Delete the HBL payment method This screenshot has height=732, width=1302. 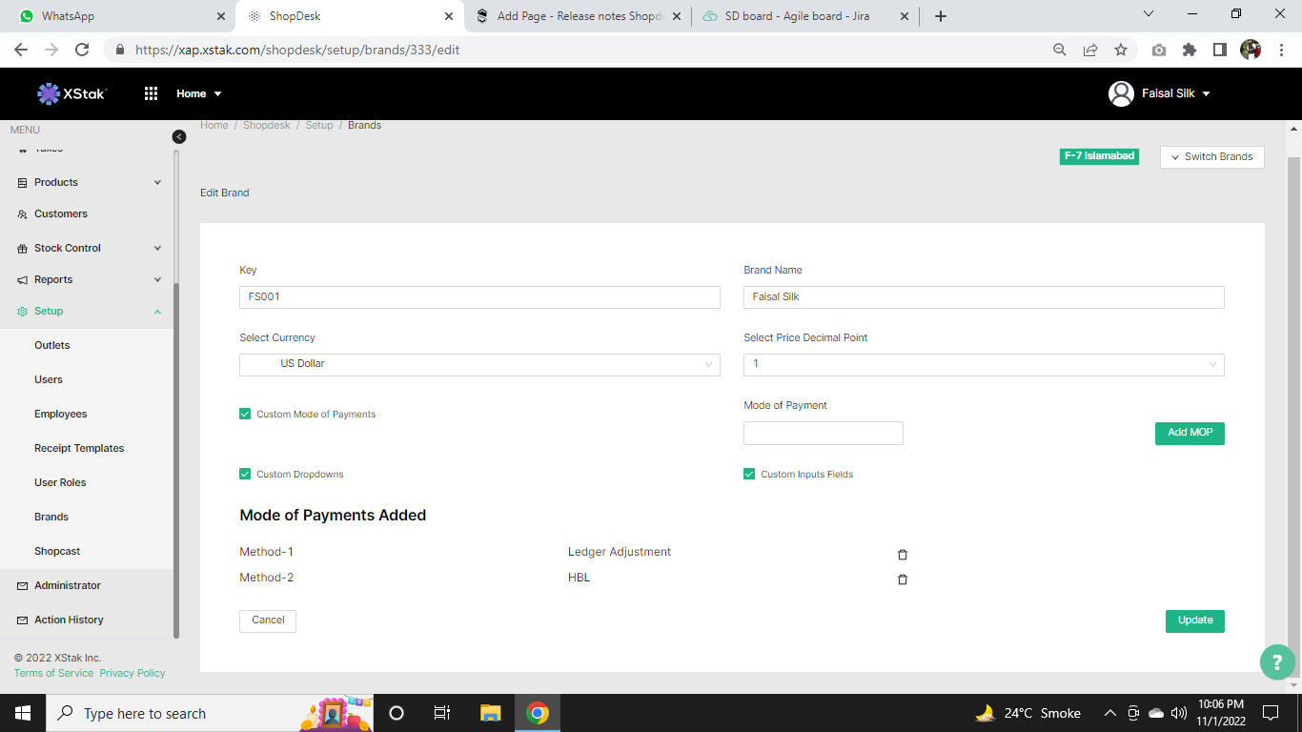[903, 579]
